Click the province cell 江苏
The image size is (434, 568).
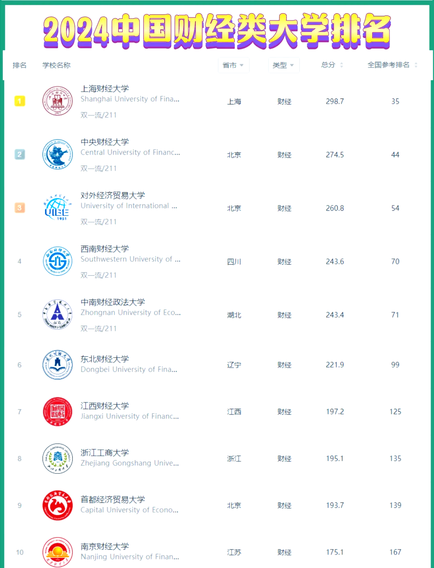[x=234, y=552]
